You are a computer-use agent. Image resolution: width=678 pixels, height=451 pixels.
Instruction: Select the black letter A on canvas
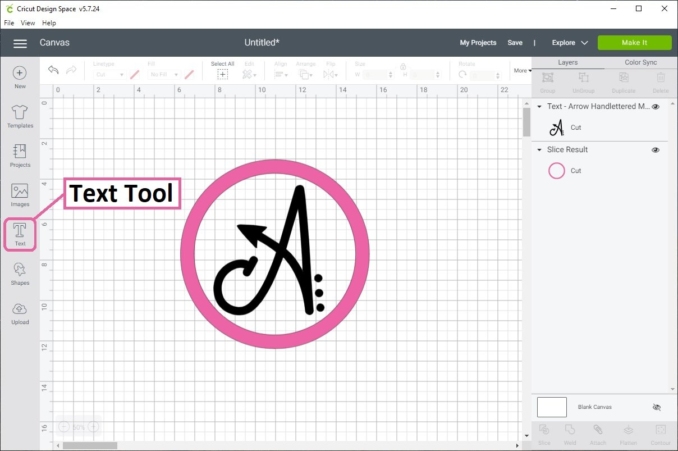pyautogui.click(x=269, y=250)
